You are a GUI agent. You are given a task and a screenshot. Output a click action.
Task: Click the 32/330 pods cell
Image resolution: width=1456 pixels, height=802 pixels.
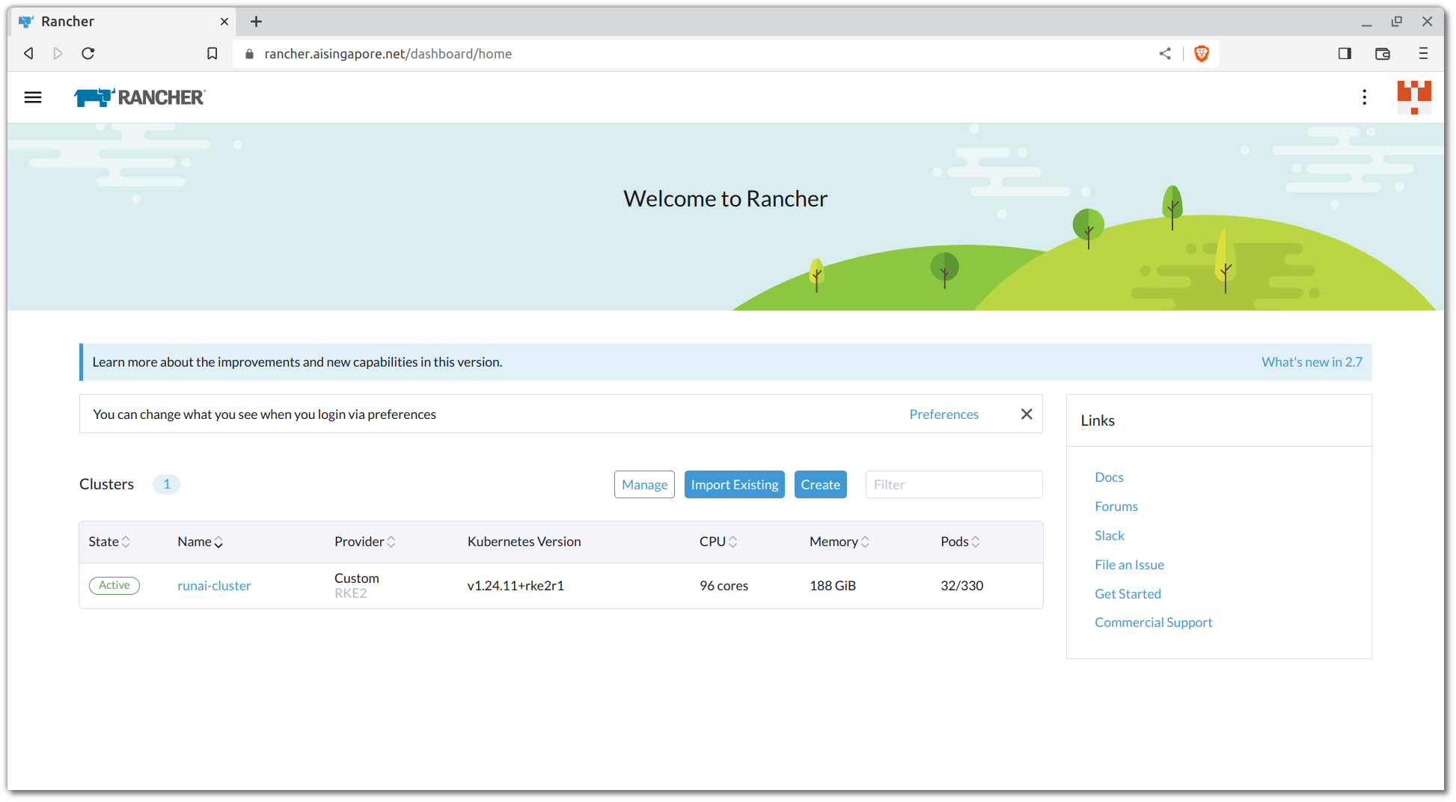pos(961,586)
